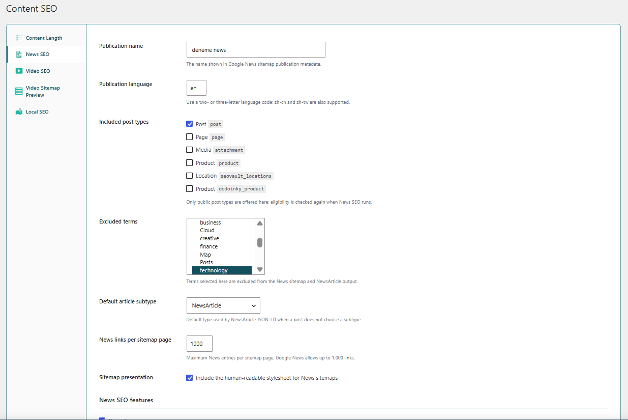Viewport: 628px width, 420px height.
Task: Deselect 'technology' in Excluded terms list
Action: point(222,270)
